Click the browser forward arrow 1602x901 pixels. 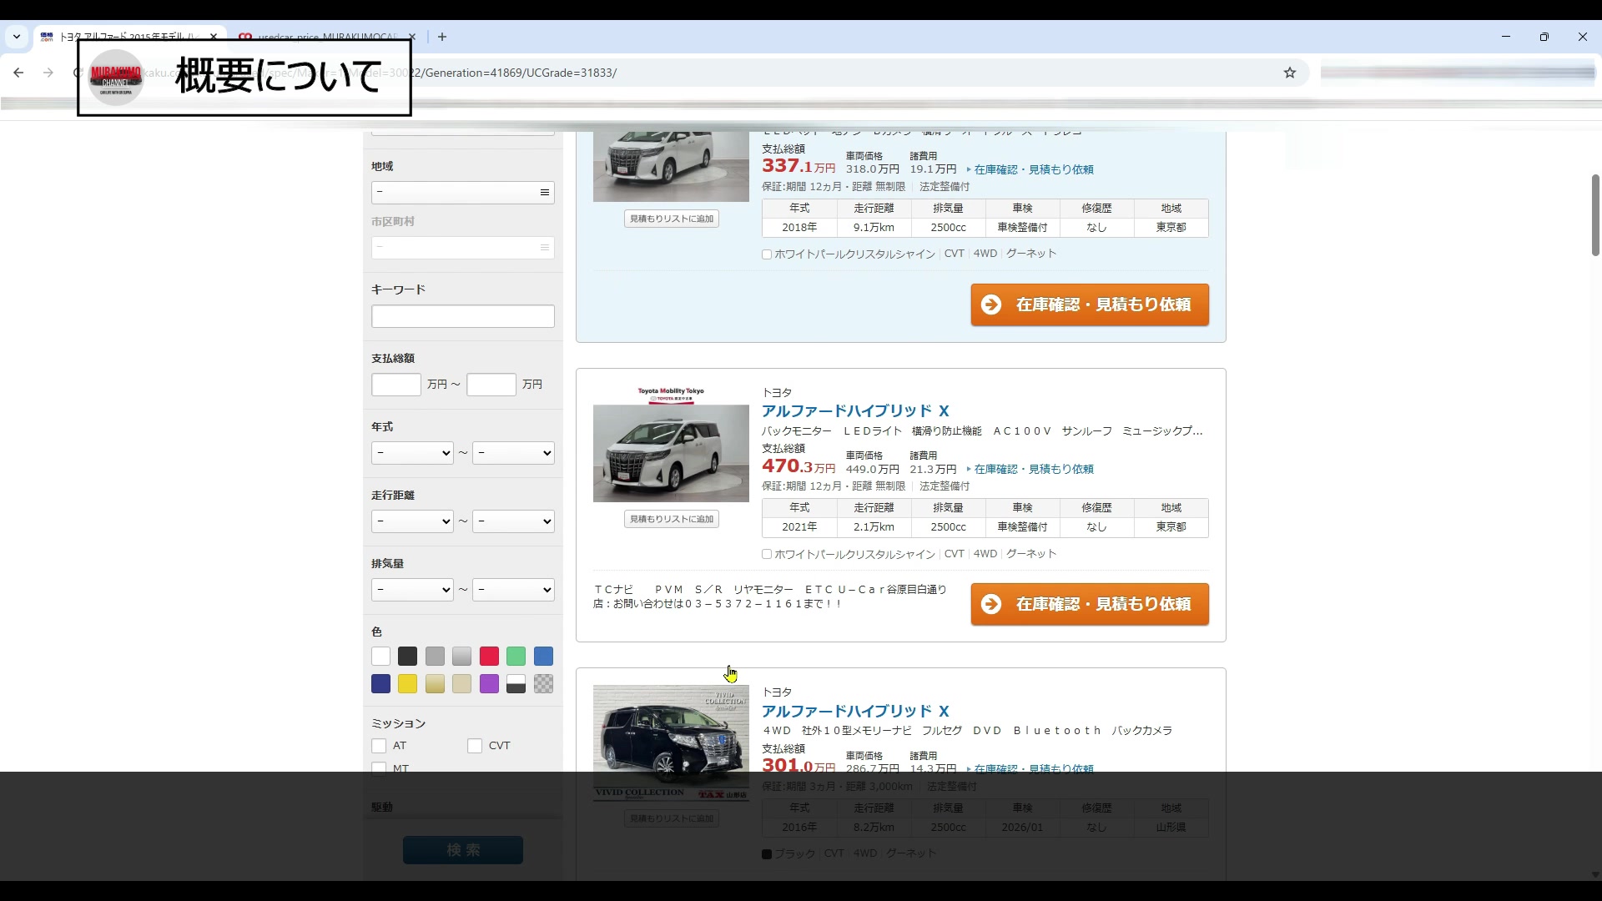click(48, 73)
